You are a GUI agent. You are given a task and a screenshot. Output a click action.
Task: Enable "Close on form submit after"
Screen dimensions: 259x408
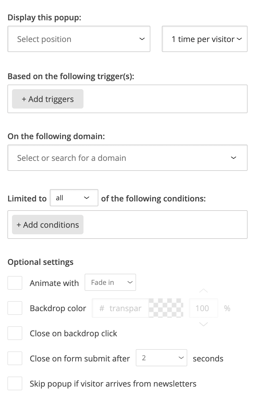coord(15,358)
